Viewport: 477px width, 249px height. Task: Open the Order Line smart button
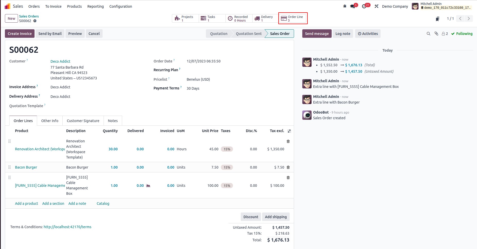coord(293,19)
